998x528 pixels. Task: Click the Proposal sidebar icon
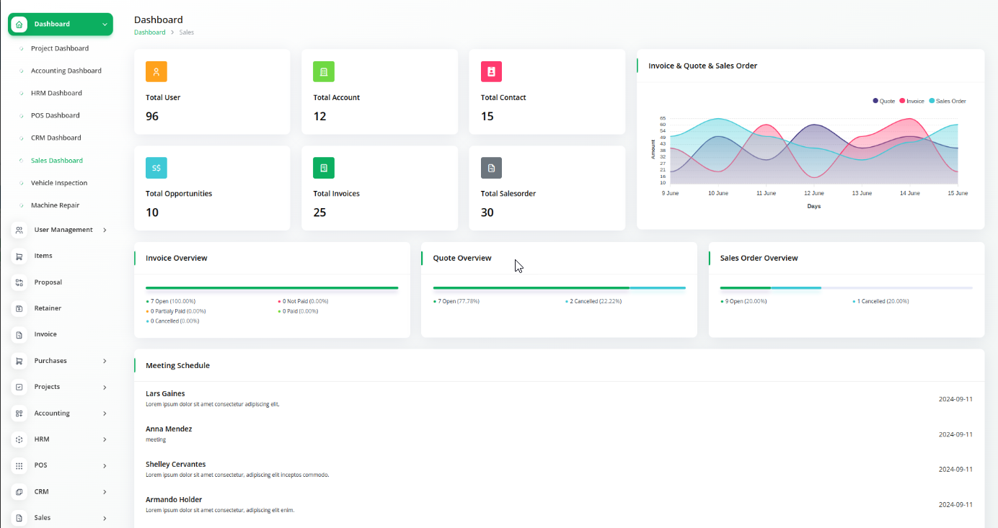[19, 282]
